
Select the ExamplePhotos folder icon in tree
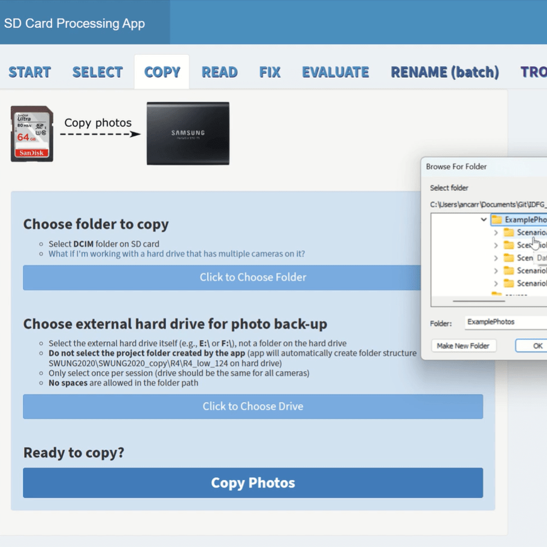click(497, 220)
